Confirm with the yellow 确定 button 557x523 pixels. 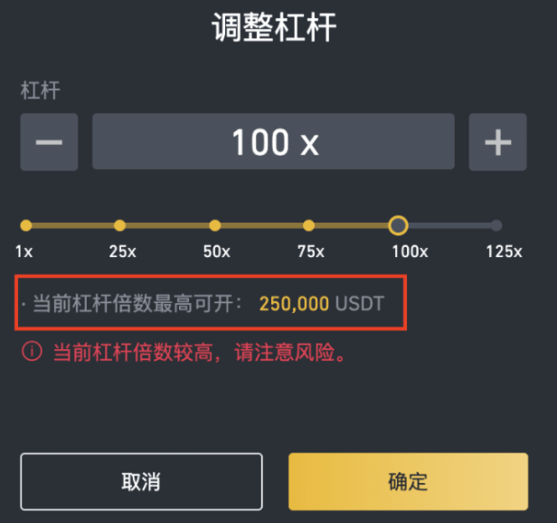coord(408,481)
